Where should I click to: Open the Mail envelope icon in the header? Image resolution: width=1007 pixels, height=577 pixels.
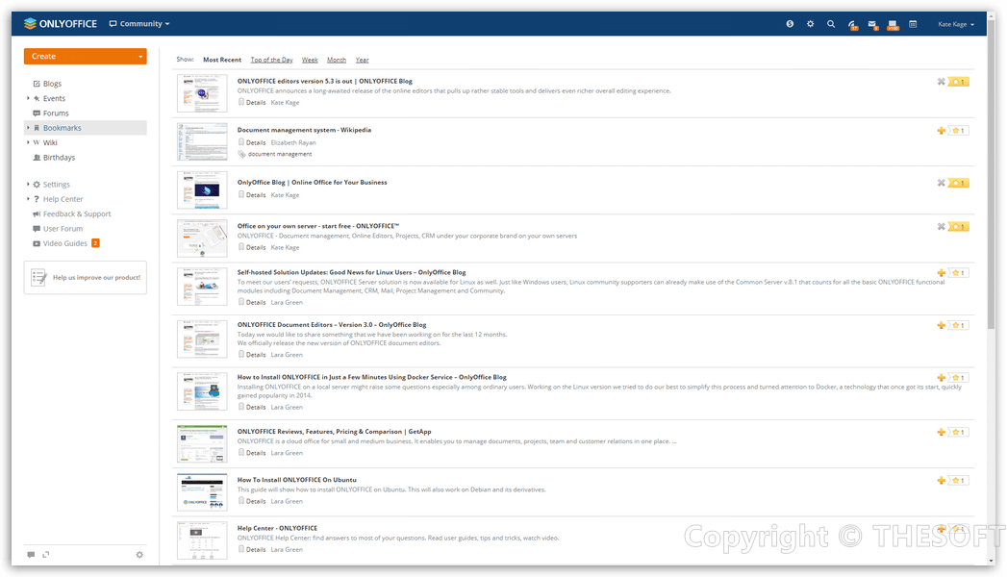pyautogui.click(x=872, y=23)
